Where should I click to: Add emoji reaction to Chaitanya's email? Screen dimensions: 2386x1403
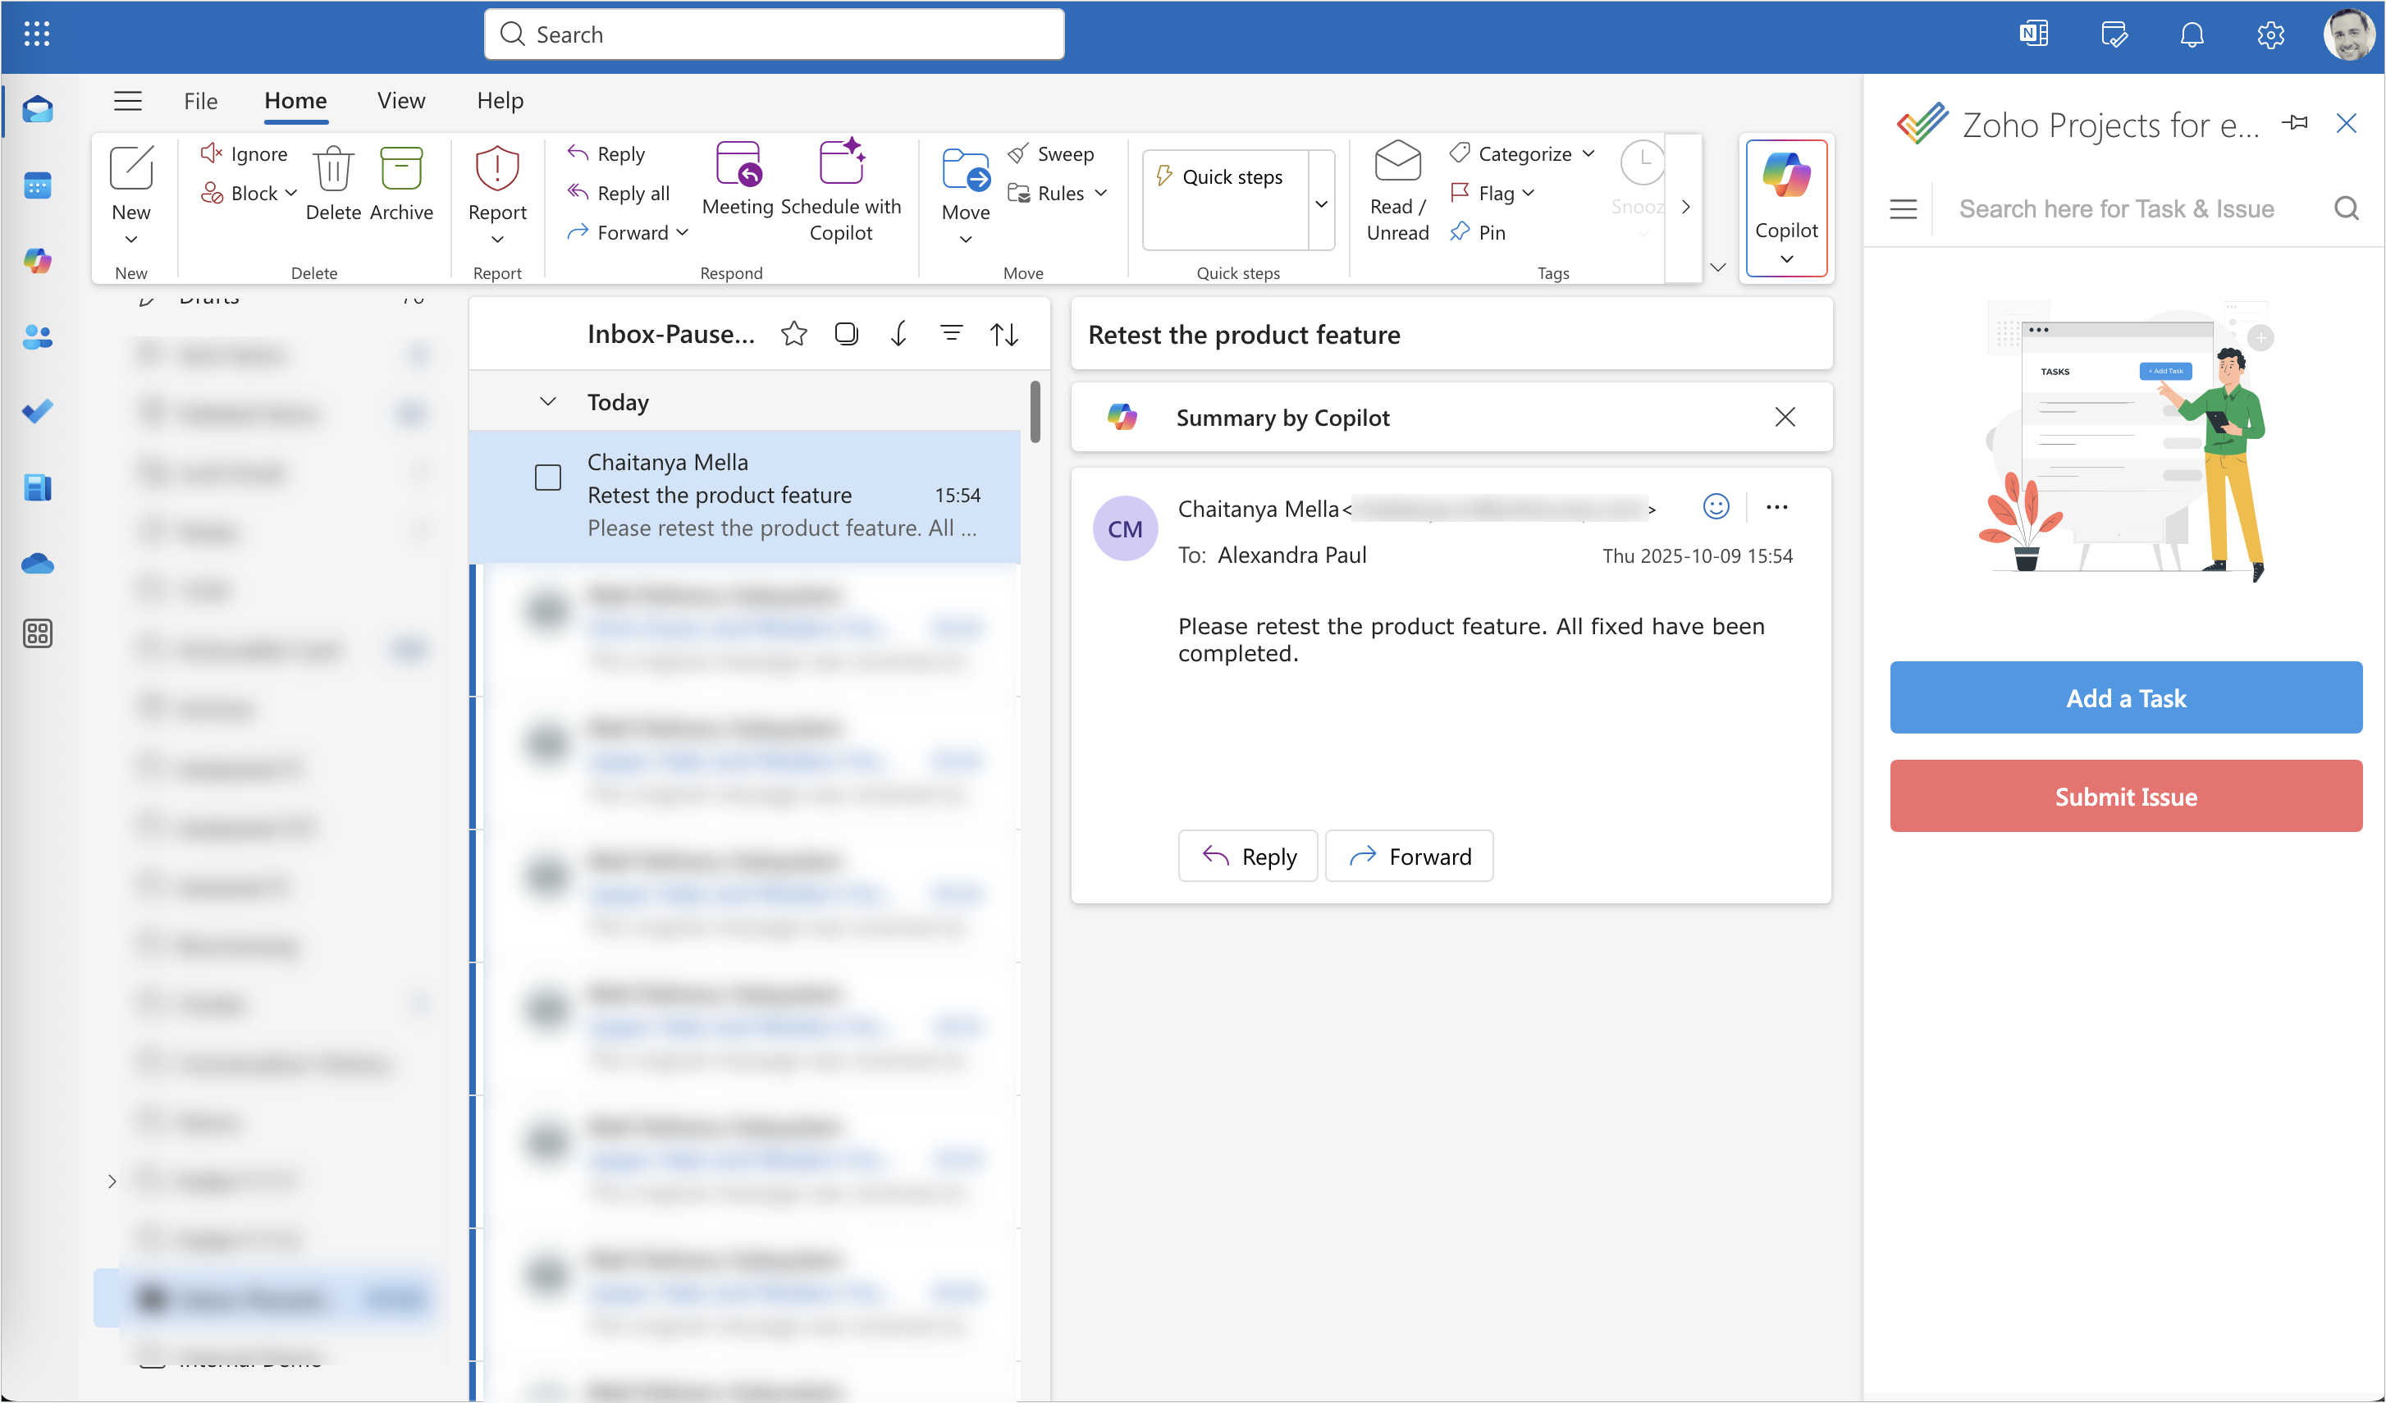1716,507
